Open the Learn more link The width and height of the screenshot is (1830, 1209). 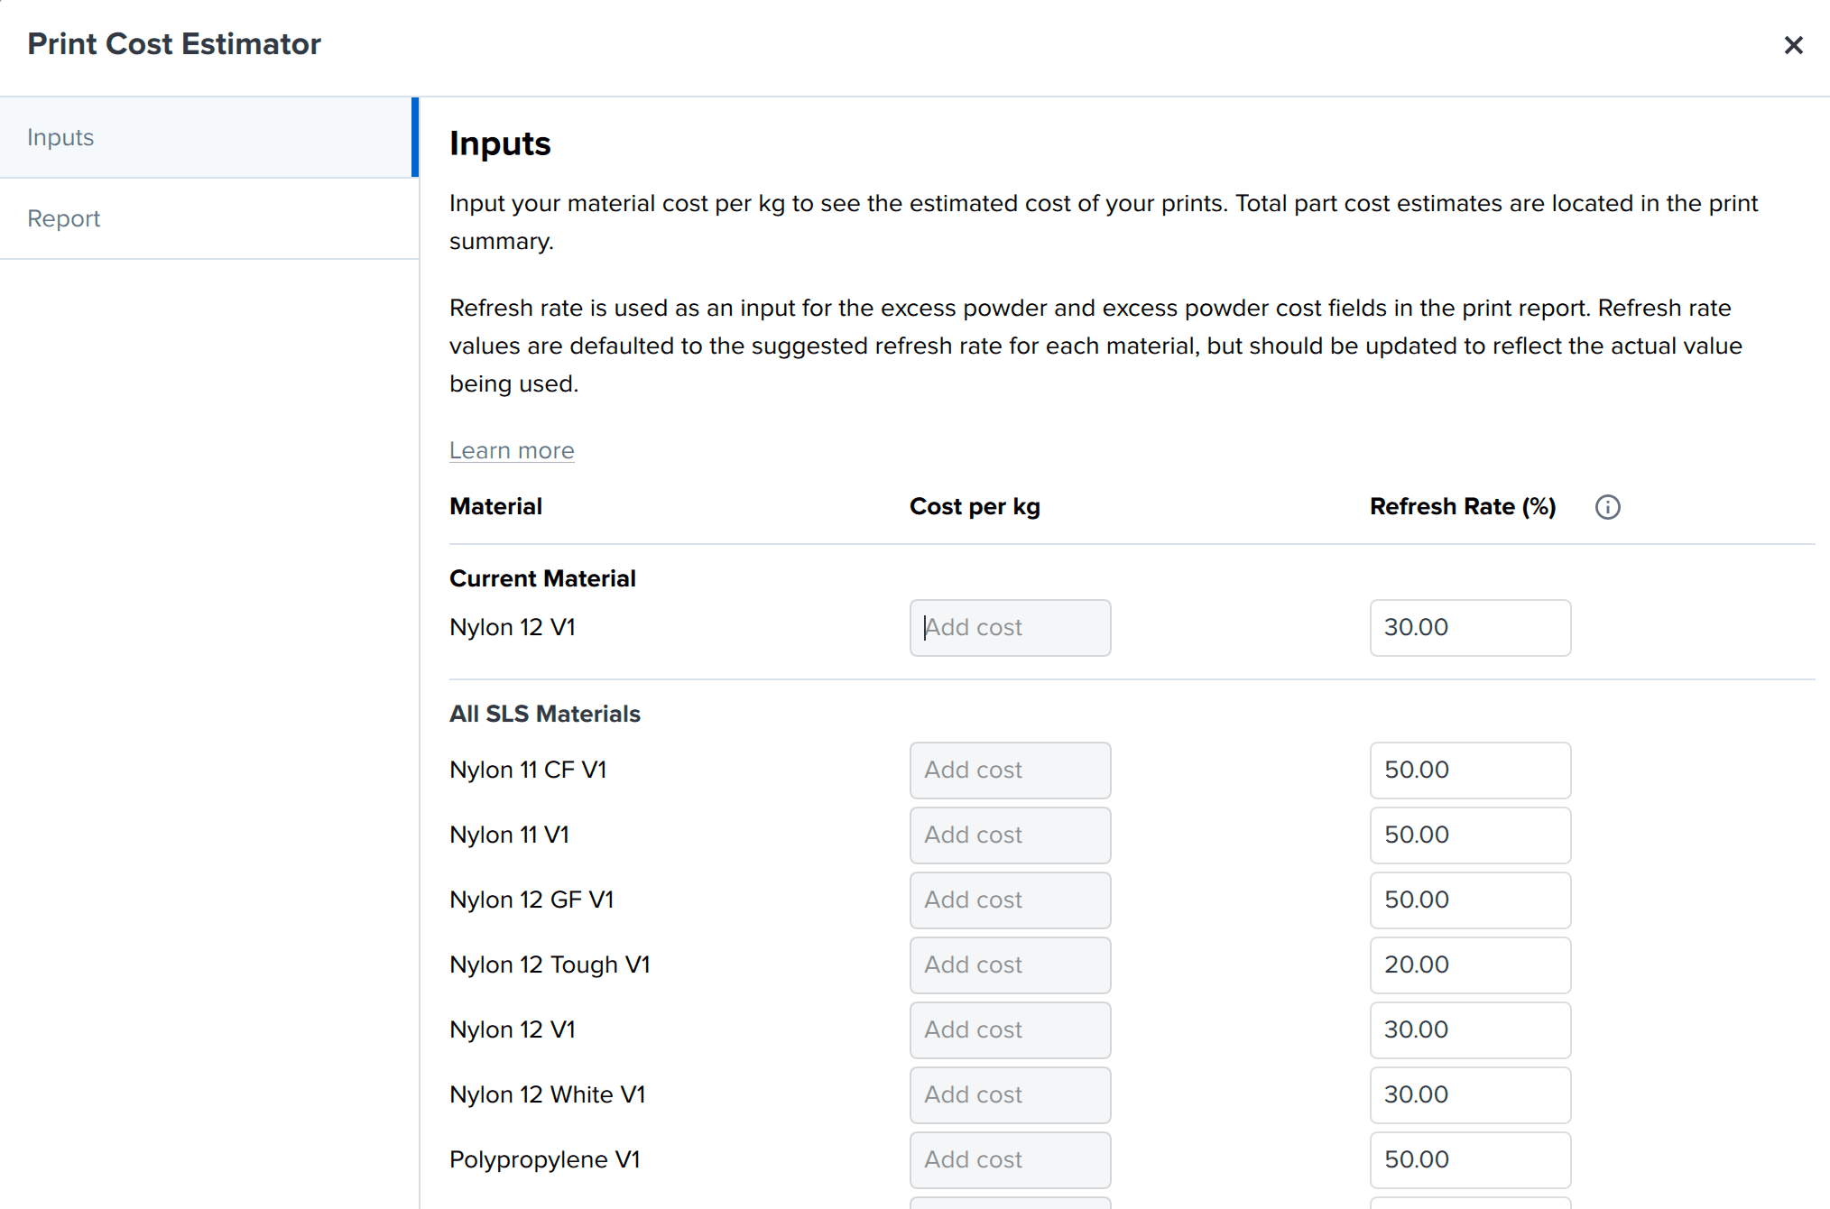(x=512, y=450)
